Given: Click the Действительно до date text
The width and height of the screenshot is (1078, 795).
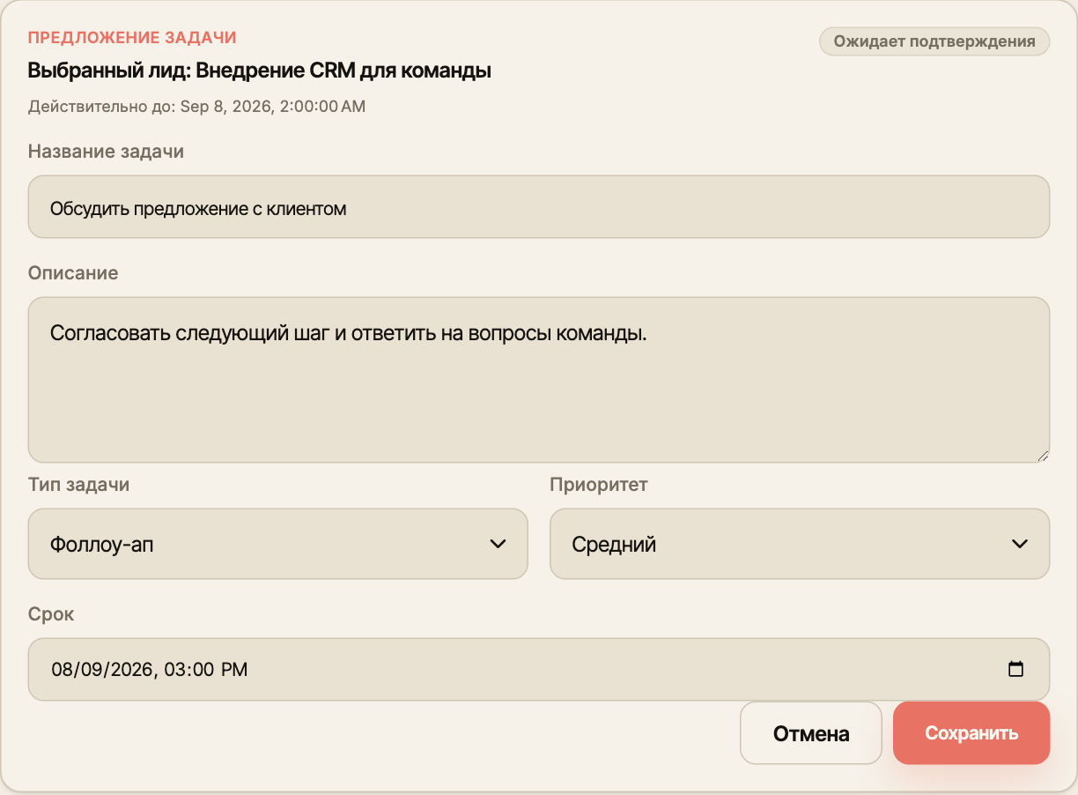Looking at the screenshot, I should click(196, 107).
